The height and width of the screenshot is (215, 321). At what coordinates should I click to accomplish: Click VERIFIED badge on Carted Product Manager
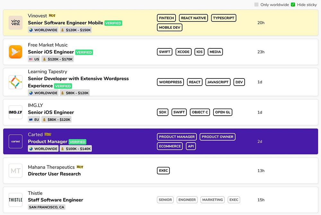[77, 142]
